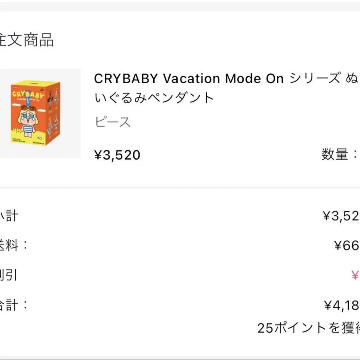360x360 pixels.
Task: Click the subtotal amount value
Action: coord(341,216)
